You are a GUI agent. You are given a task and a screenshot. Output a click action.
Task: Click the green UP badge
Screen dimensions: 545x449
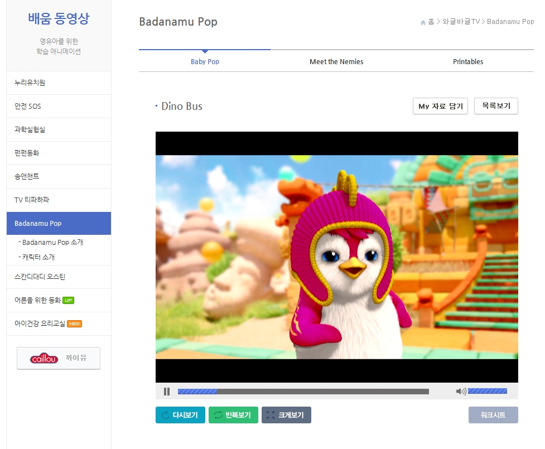pyautogui.click(x=68, y=300)
